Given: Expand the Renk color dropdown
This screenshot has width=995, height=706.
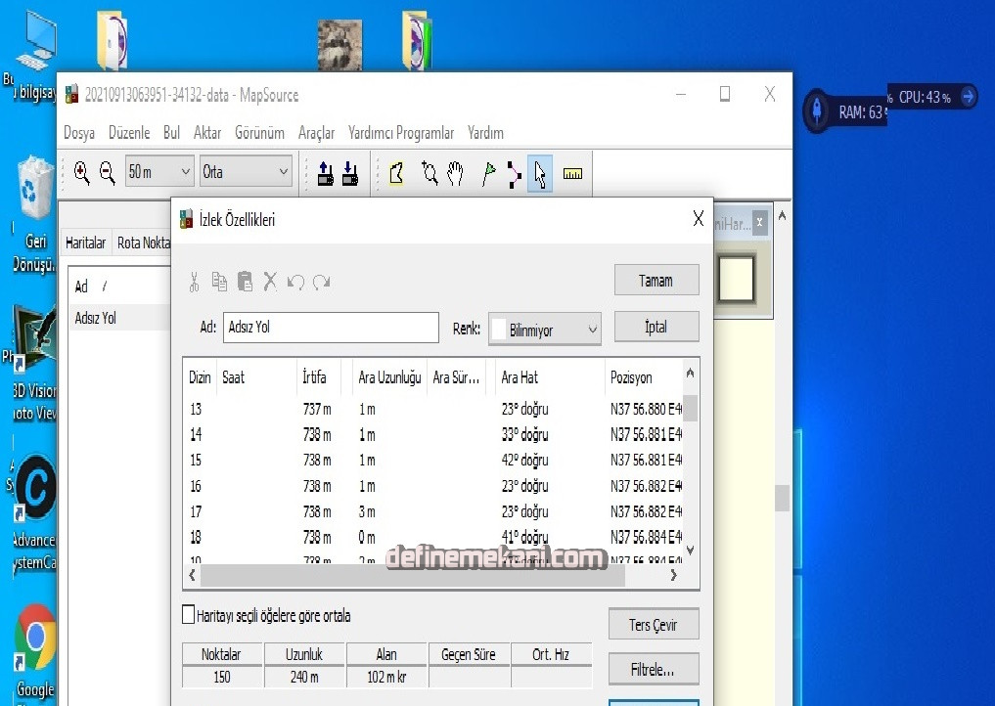Looking at the screenshot, I should (545, 330).
